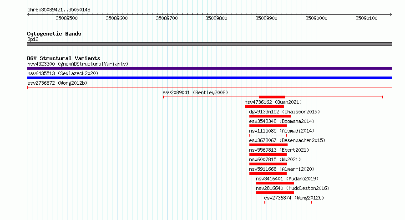The height and width of the screenshot is (220, 405).
Task: Open nsv4736162 Quan2021 variant label
Action: 273,102
